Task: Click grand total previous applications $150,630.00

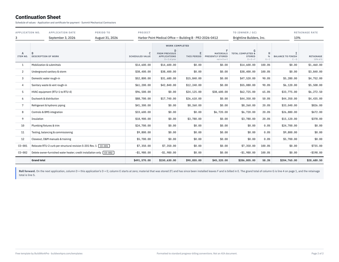Action: tap(168, 160)
